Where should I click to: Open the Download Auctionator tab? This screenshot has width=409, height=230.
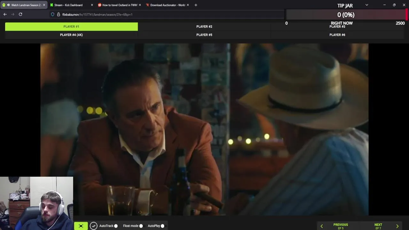[x=168, y=5]
